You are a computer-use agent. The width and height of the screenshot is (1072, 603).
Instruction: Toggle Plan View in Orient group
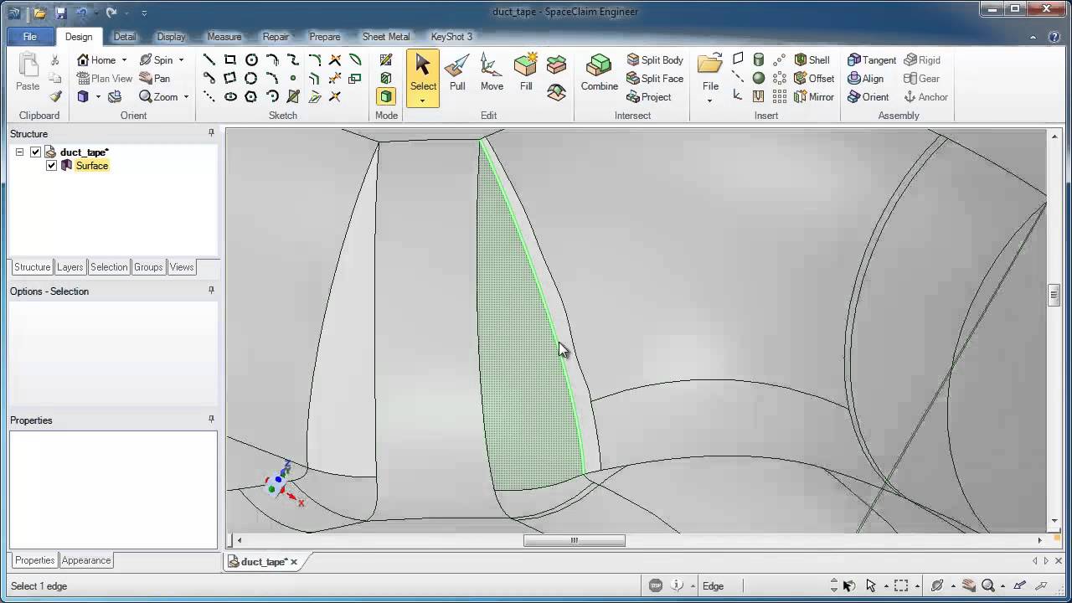pos(105,78)
